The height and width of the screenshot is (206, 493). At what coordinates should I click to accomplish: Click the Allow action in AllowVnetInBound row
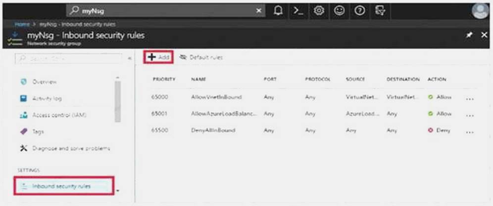[x=440, y=97]
